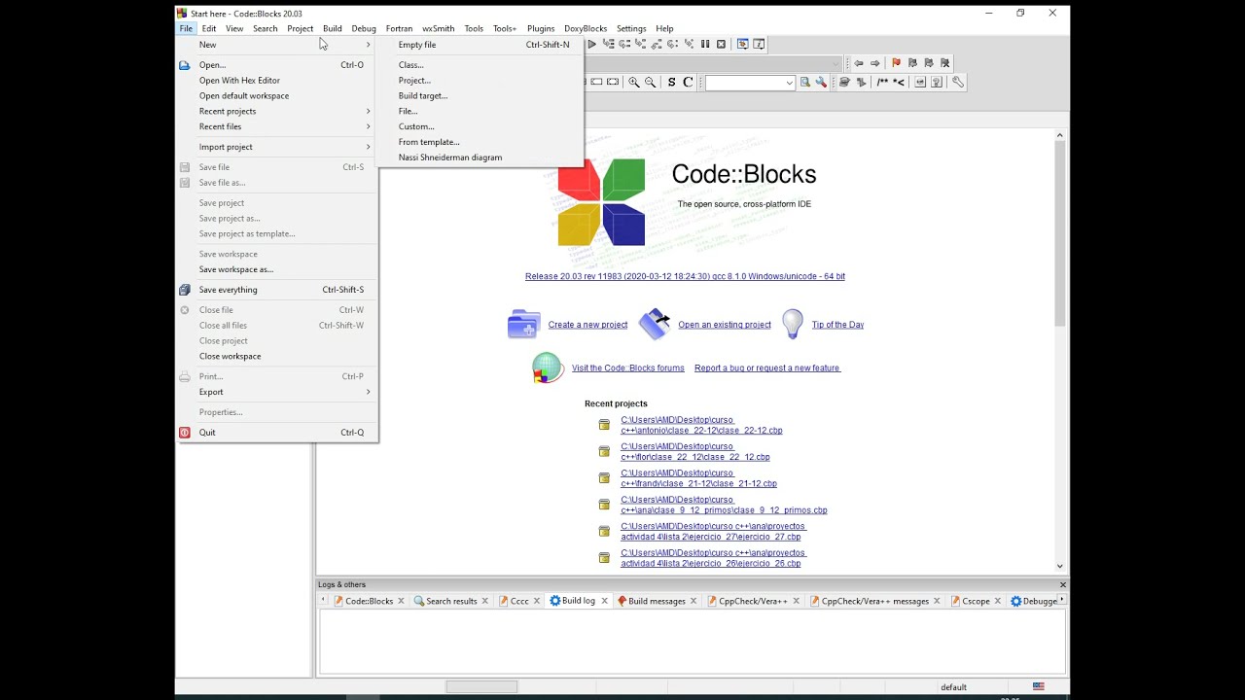Open DoxyBlocks preferences wrench icon

958,83
